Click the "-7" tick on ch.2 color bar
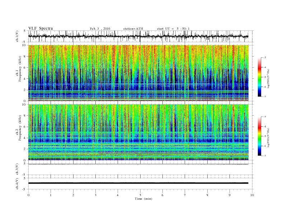 (x=265, y=156)
